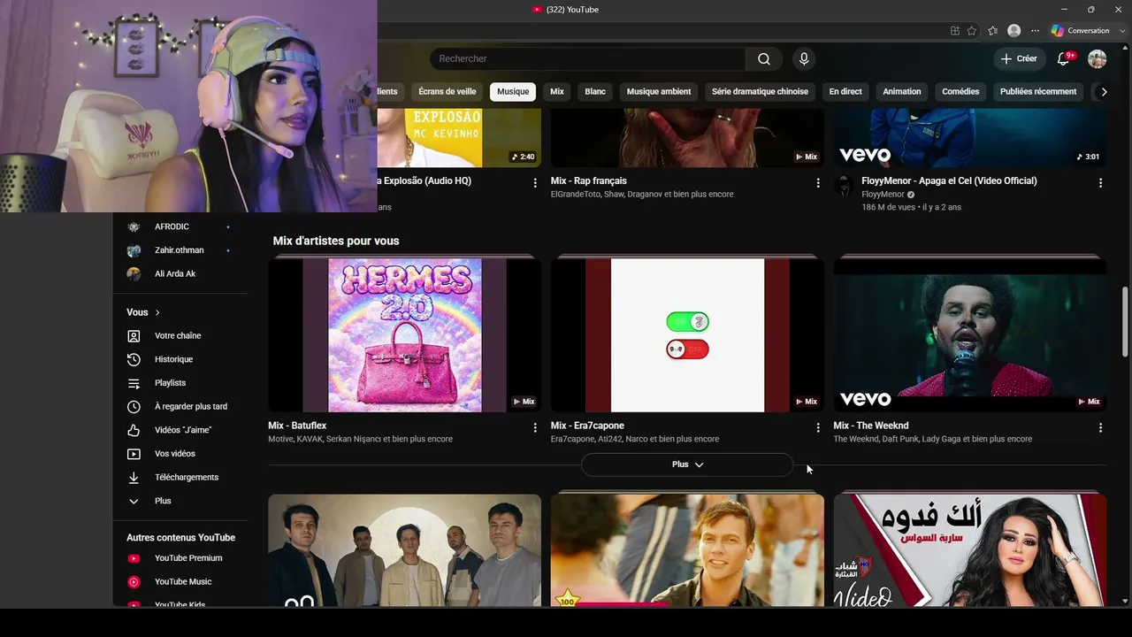Open the MC Kevinho Explosão video thumbnail
The height and width of the screenshot is (637, 1132).
(x=459, y=138)
